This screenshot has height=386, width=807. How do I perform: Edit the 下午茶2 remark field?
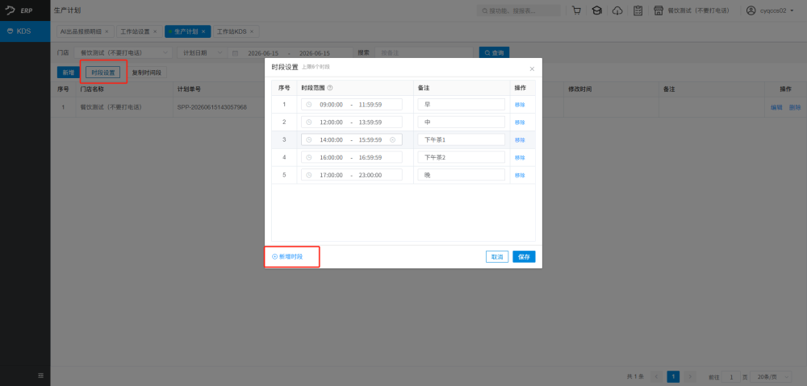coord(461,157)
